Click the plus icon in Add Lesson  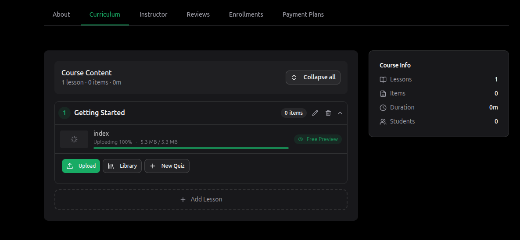(x=183, y=200)
